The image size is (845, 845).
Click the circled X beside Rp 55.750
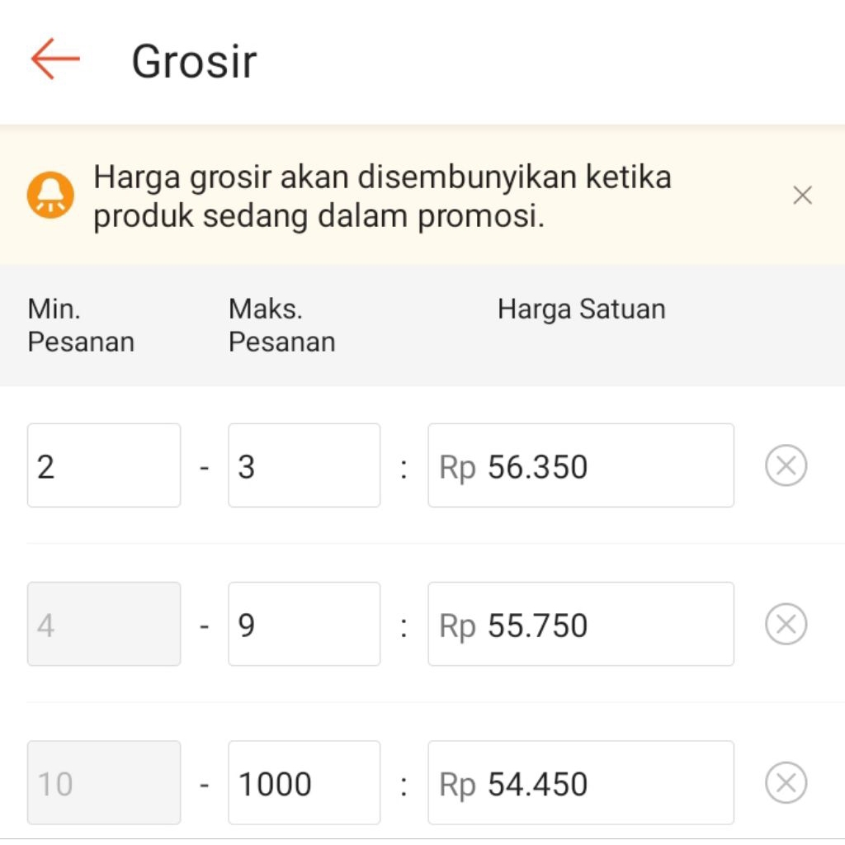(x=785, y=623)
